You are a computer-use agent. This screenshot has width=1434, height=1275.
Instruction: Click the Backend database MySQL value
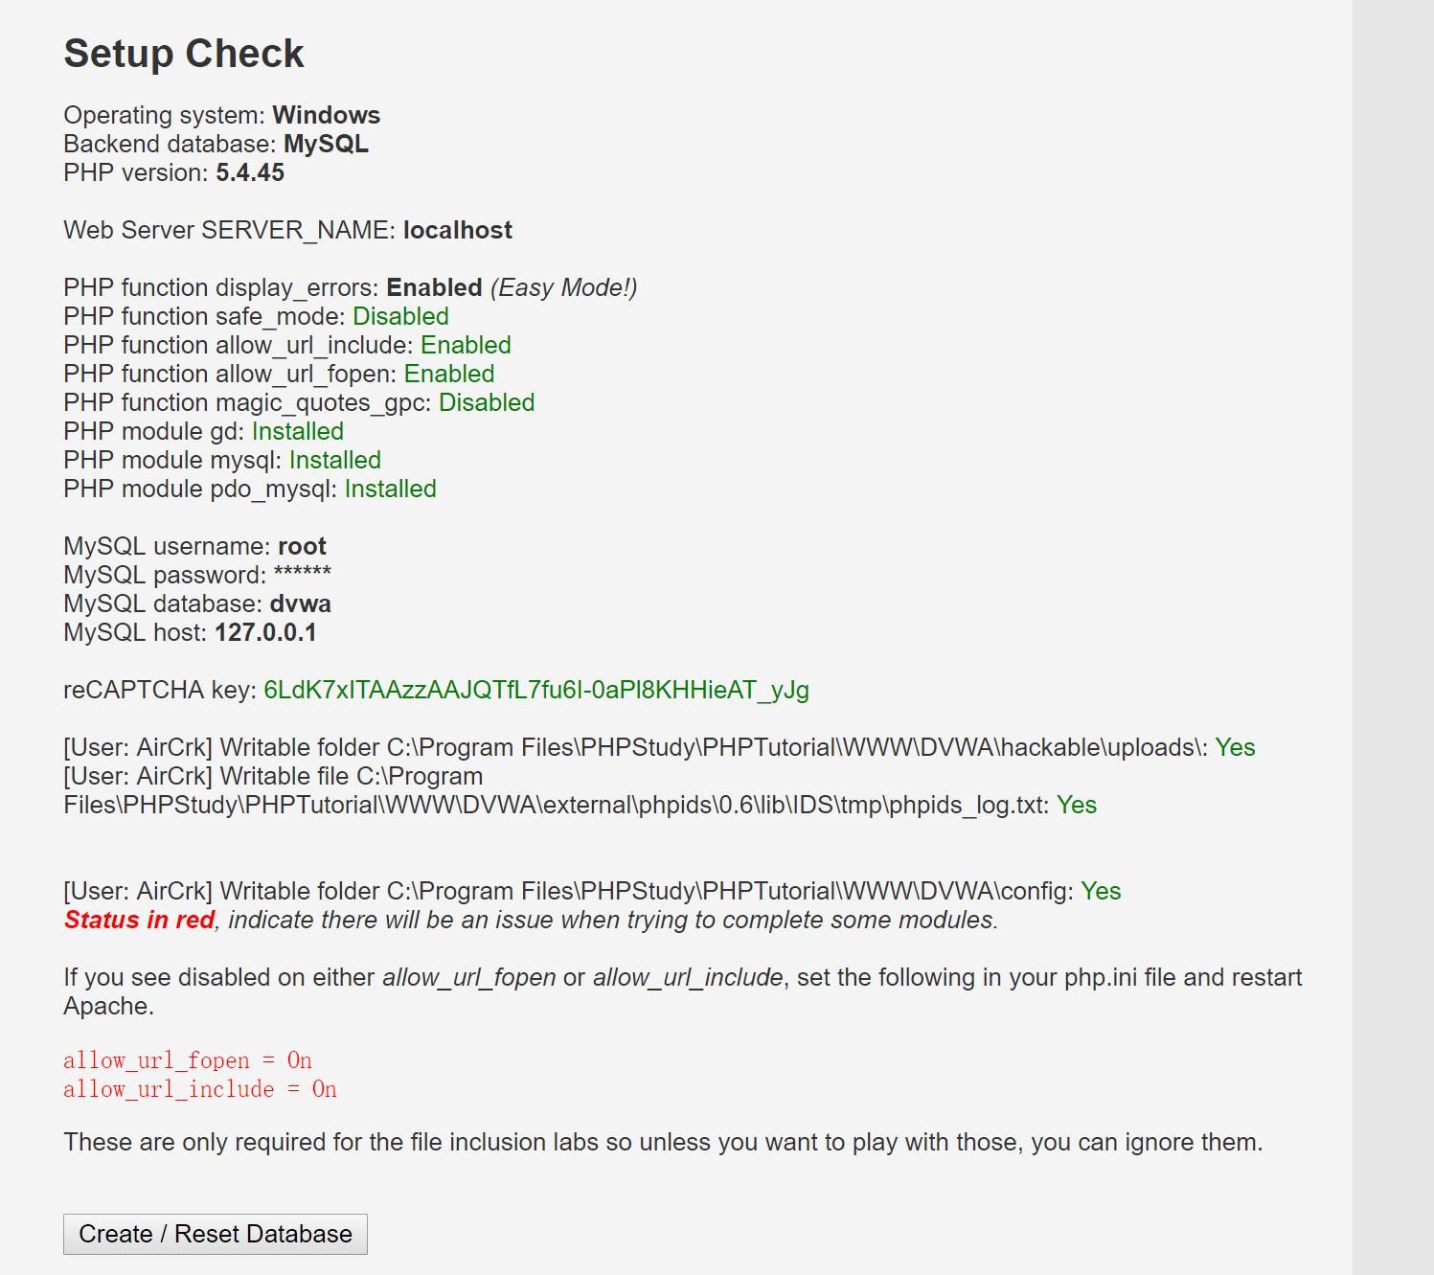tap(327, 144)
